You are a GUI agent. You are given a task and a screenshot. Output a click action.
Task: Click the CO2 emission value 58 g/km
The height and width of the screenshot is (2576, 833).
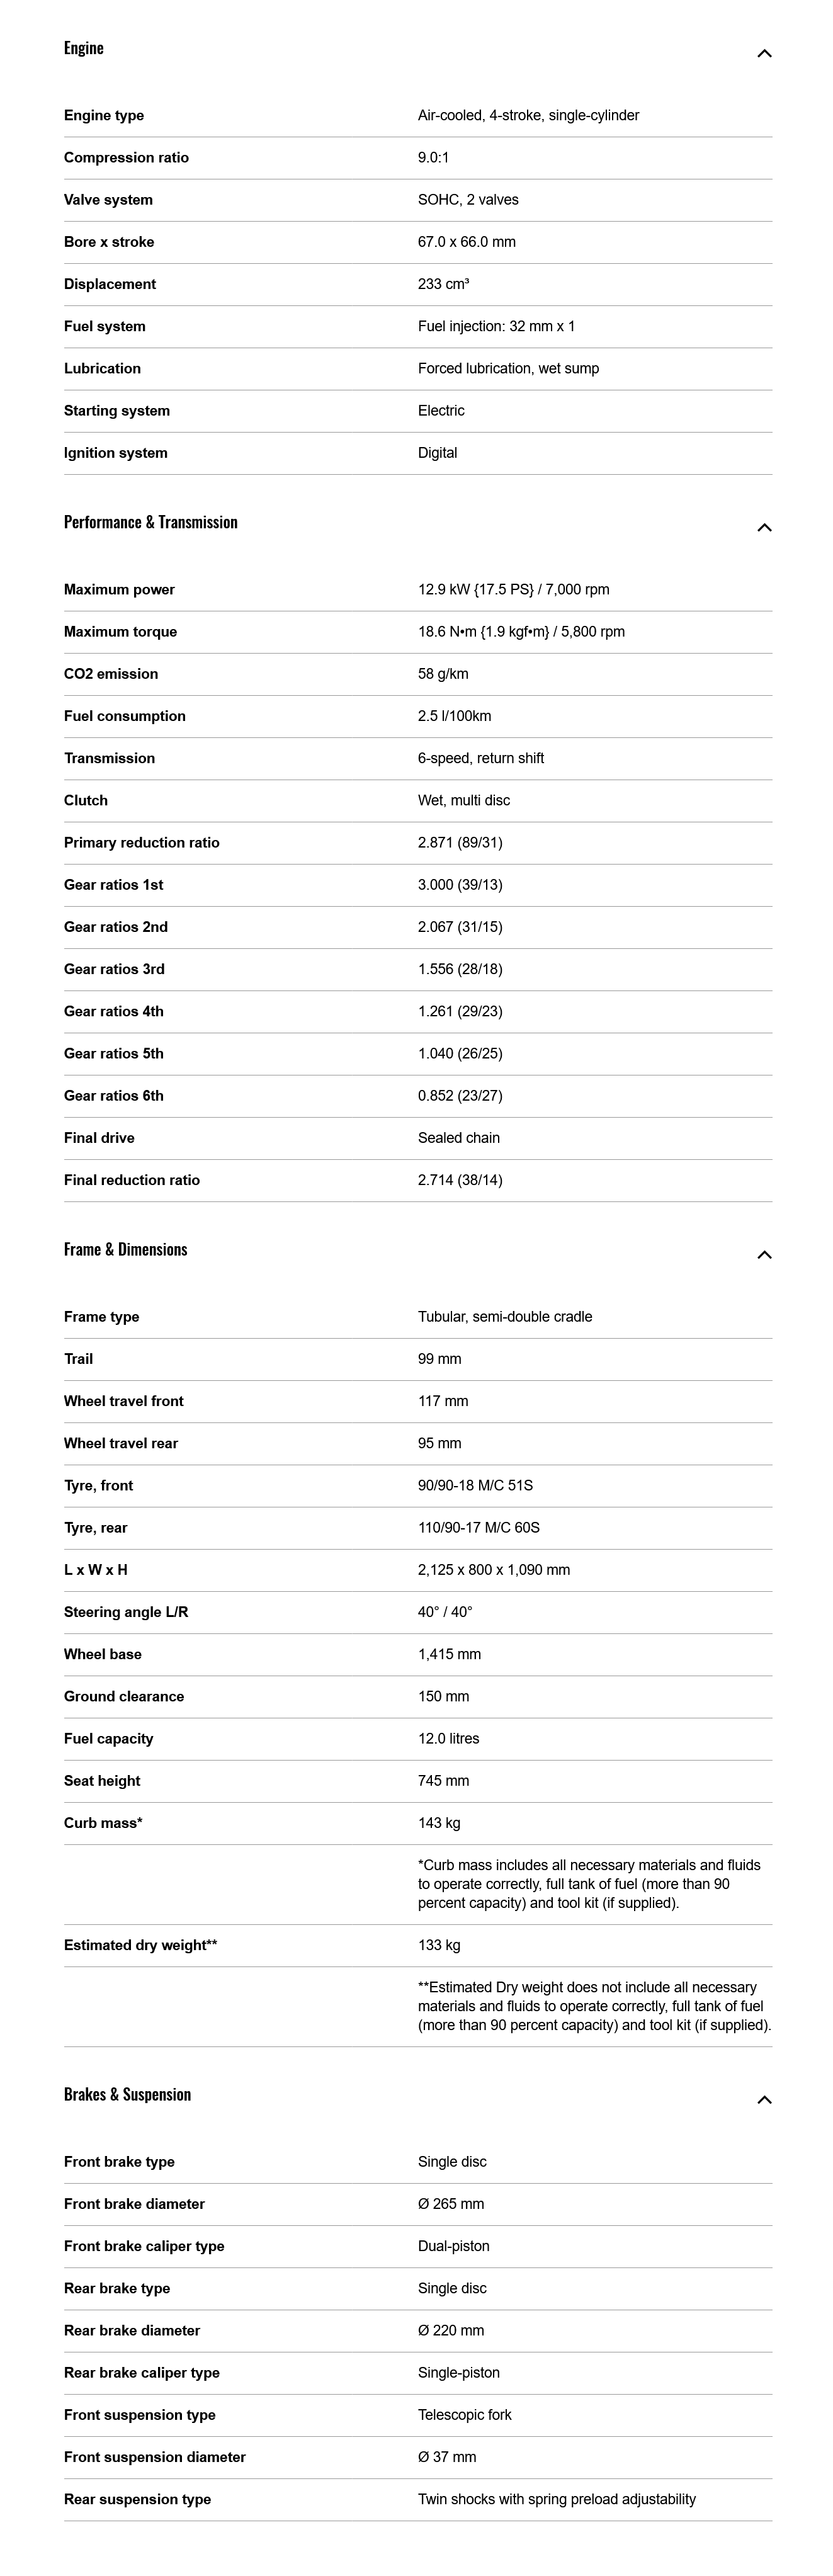click(443, 674)
